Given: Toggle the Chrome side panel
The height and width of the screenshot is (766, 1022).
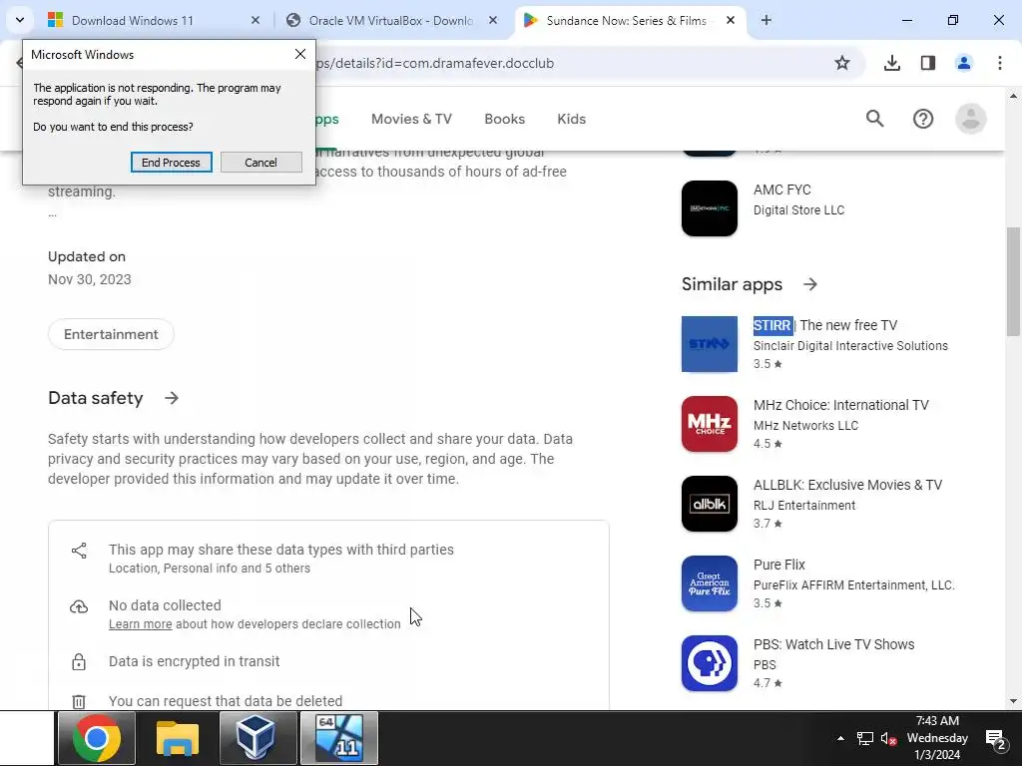Looking at the screenshot, I should [928, 63].
